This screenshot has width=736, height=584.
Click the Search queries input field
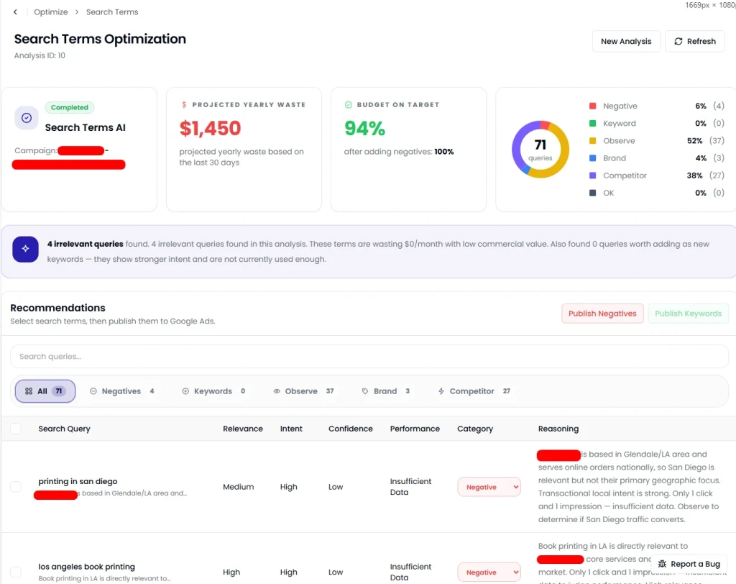(369, 357)
